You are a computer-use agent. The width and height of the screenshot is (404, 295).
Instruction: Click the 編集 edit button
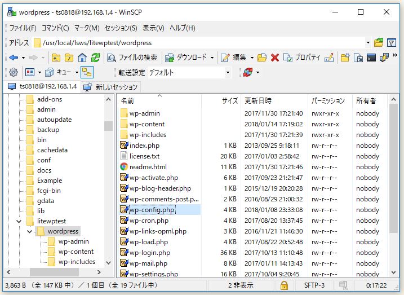(234, 58)
